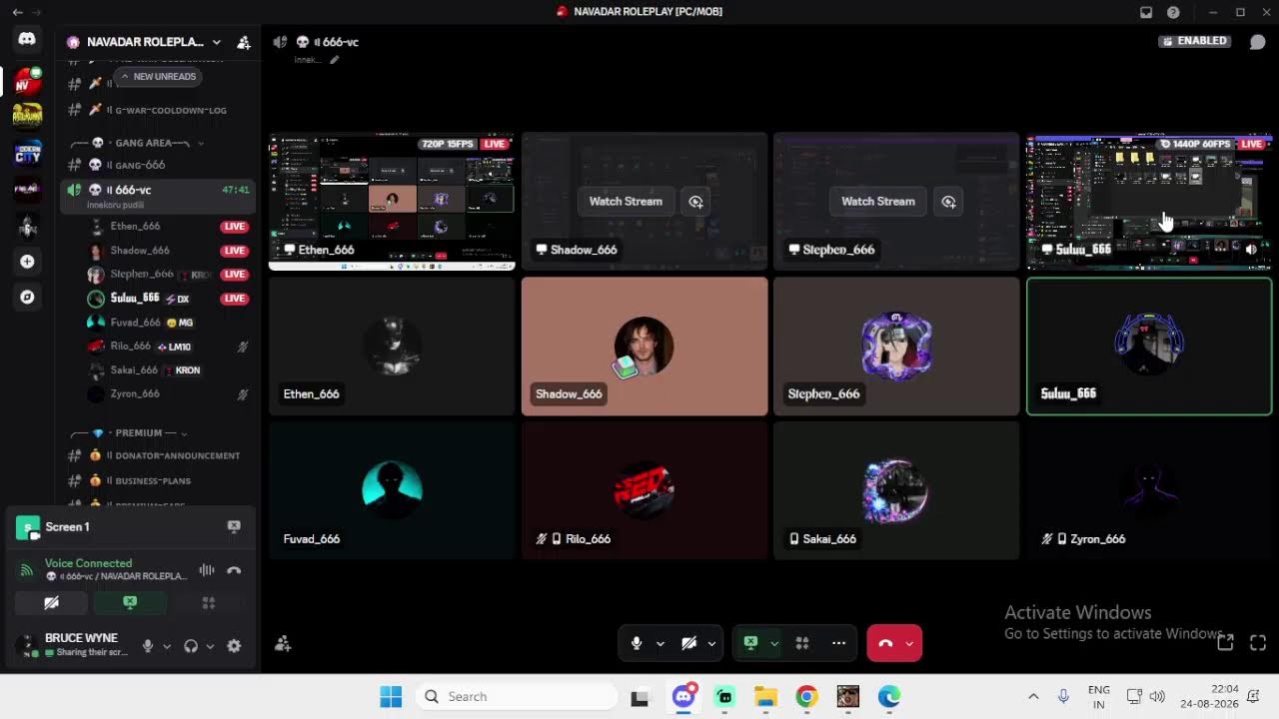The width and height of the screenshot is (1279, 719).
Task: Collapse the GANG AREA category
Action: (151, 143)
